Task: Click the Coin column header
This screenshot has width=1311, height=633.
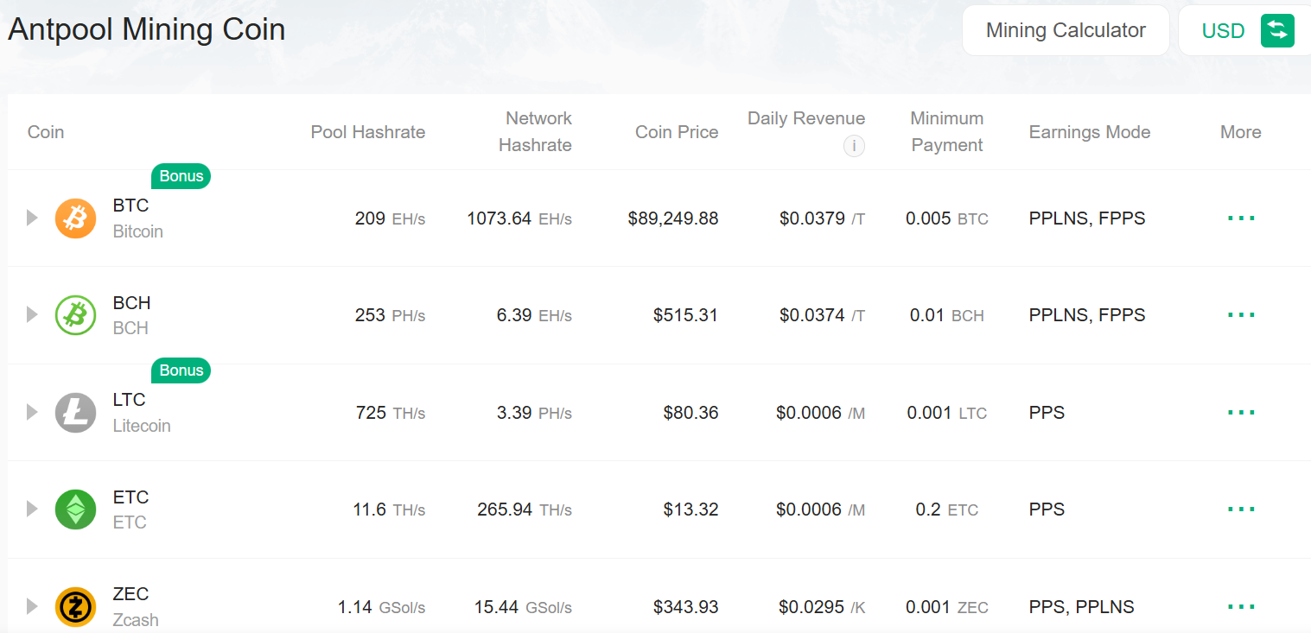Action: click(45, 131)
